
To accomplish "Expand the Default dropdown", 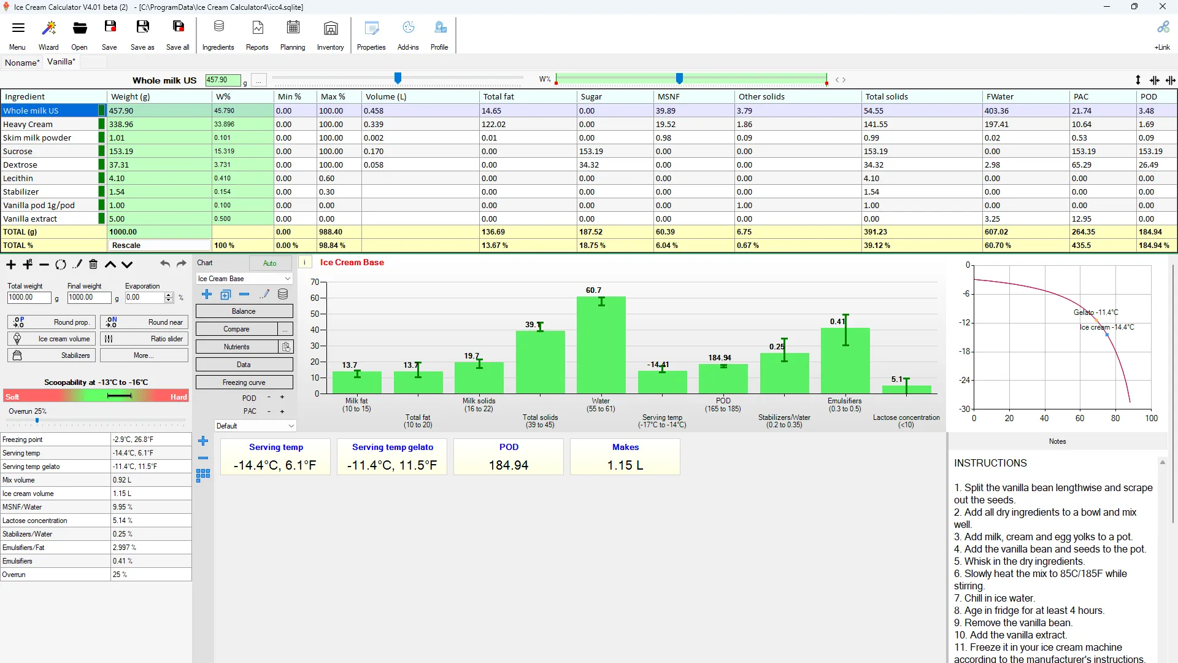I will 255,426.
